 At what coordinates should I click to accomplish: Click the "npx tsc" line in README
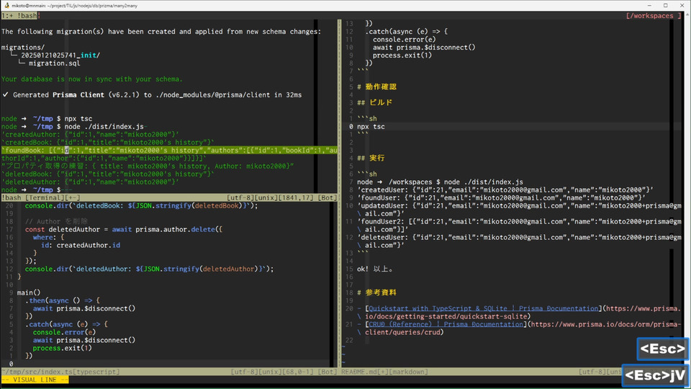[x=371, y=127]
